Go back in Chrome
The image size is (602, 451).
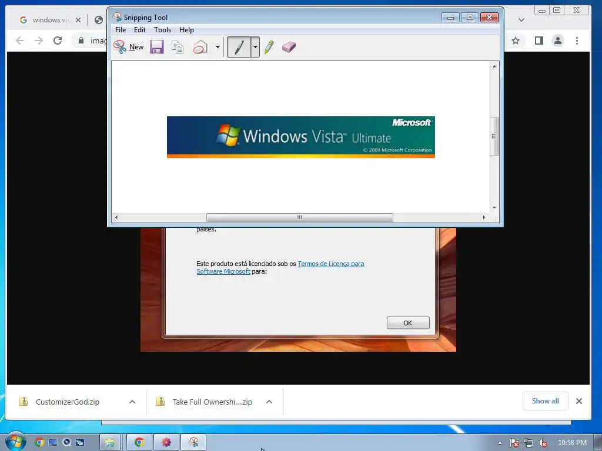20,41
